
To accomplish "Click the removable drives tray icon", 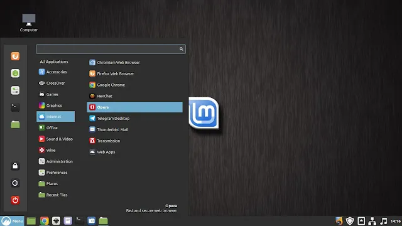I will point(361,221).
